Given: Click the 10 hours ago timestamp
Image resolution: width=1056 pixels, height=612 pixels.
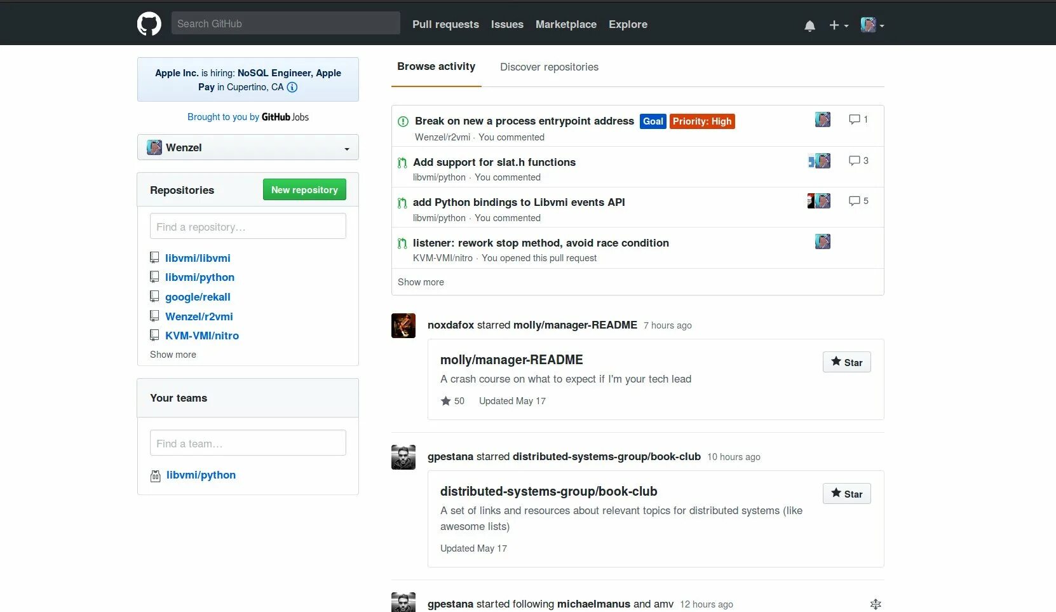Looking at the screenshot, I should click(733, 457).
